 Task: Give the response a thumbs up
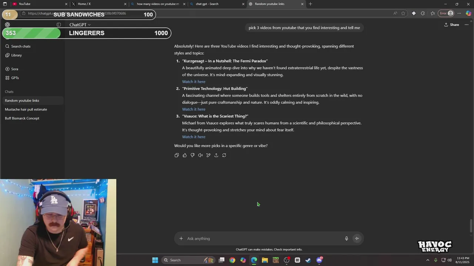point(184,155)
